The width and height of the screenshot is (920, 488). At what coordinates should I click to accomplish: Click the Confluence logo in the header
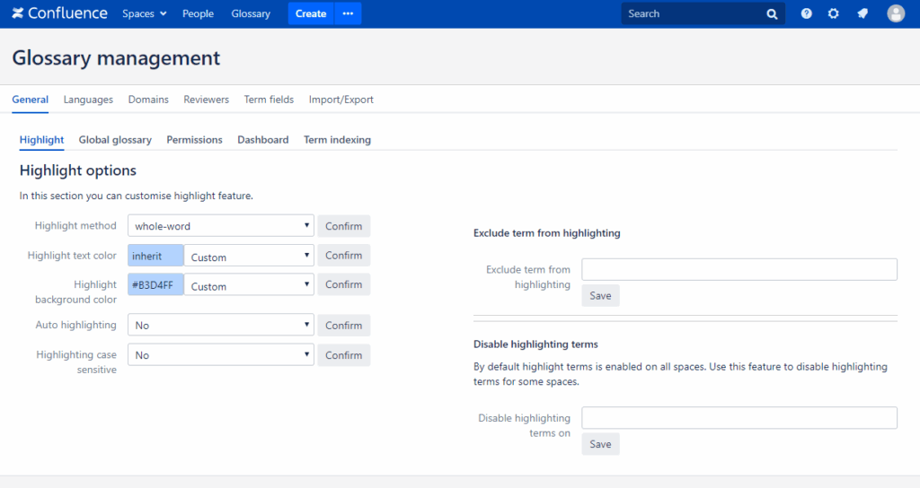pyautogui.click(x=59, y=13)
